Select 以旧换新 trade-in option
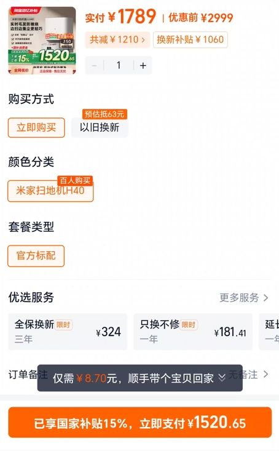Image resolution: width=279 pixels, height=451 pixels. click(100, 127)
